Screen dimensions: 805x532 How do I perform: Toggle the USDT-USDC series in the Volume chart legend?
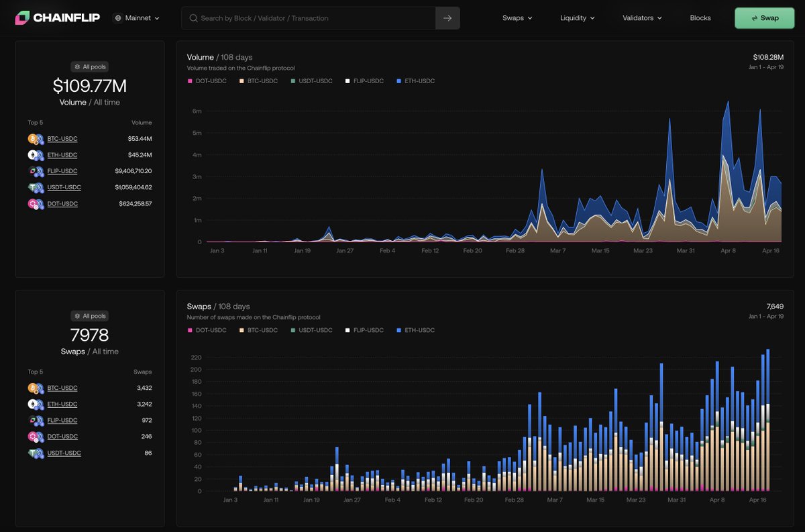(311, 81)
